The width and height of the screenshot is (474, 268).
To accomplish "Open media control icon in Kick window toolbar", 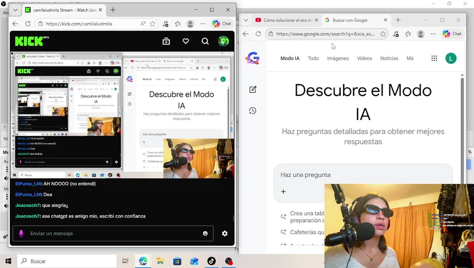I will [165, 24].
